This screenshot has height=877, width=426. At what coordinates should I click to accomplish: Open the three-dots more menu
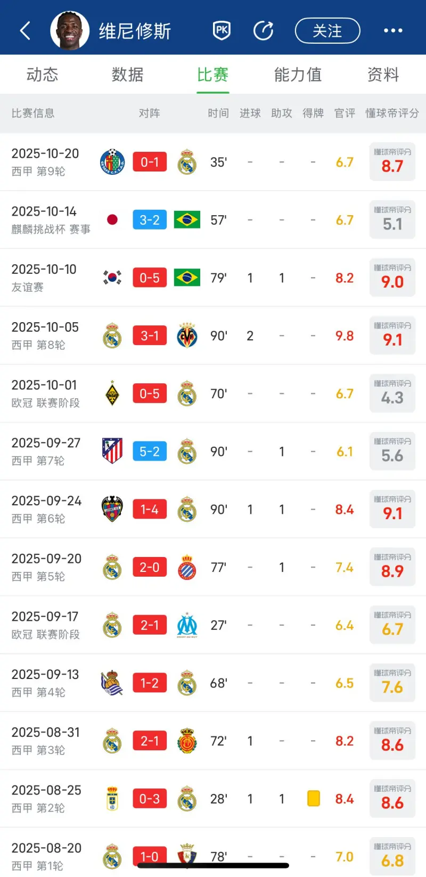point(393,31)
